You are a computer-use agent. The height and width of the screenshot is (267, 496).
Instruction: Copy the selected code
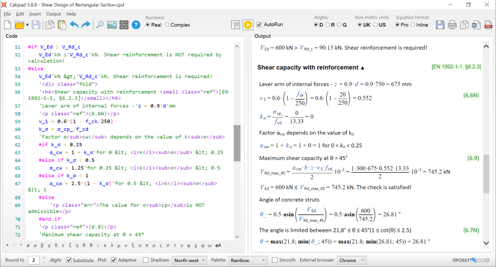click(50, 25)
